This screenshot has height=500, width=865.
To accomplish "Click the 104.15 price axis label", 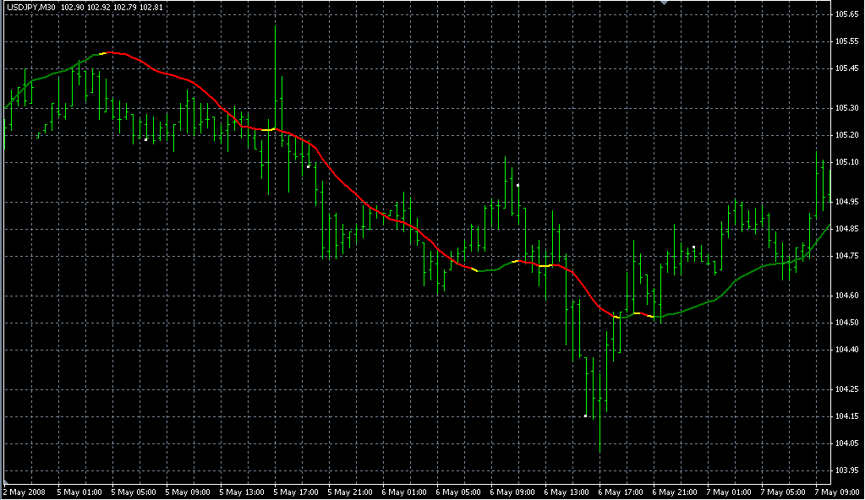I will click(846, 416).
